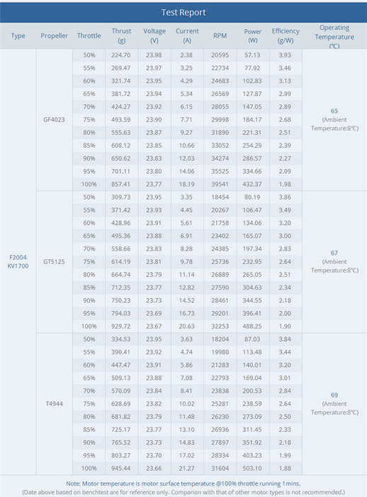
Task: Select the 65 operating temperature value
Action: [x=334, y=111]
